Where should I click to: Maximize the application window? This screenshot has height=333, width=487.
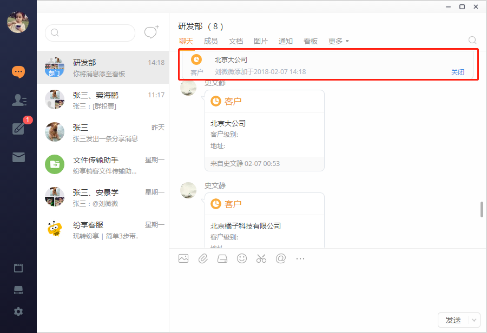tap(462, 6)
